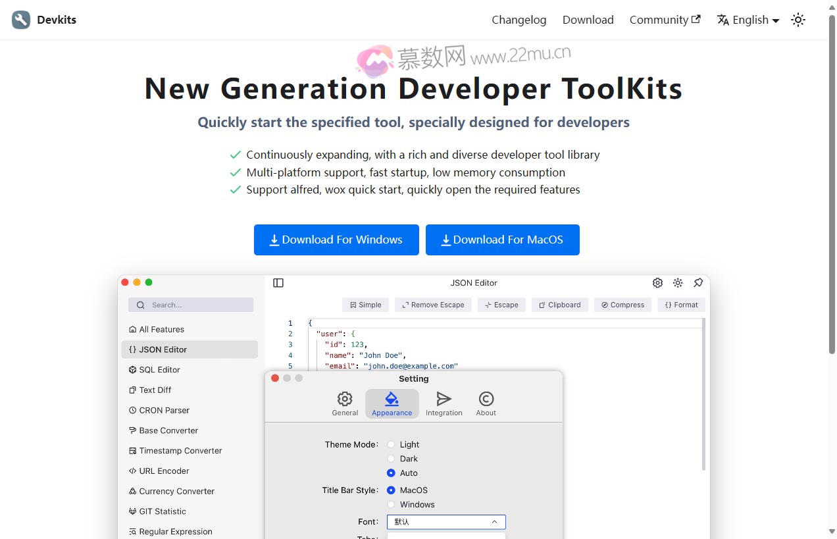Click the Format button in the JSON toolbar
This screenshot has width=837, height=539.
(x=681, y=305)
